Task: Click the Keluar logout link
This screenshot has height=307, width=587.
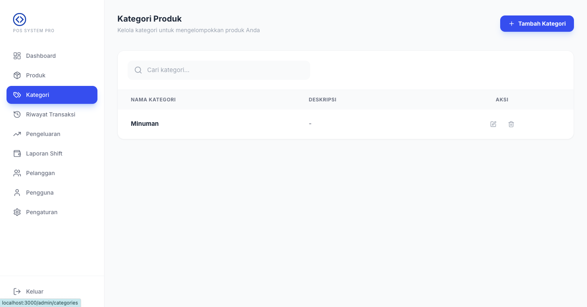Action: (x=35, y=292)
